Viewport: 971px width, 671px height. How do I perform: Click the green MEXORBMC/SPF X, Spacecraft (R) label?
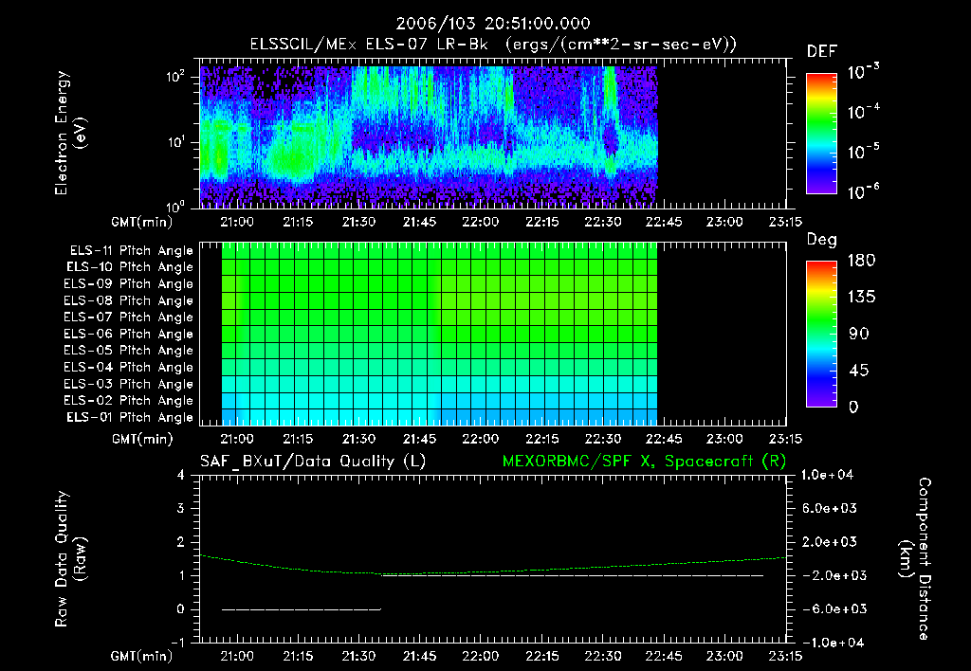pyautogui.click(x=644, y=462)
